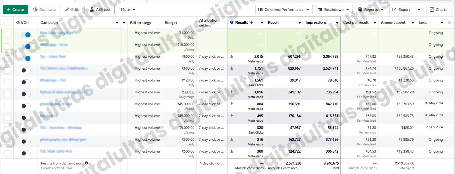
Task: Open the More menu
Action: coord(128,10)
